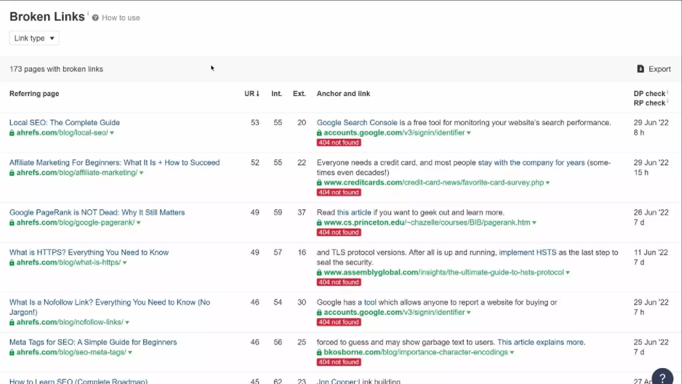Open the help chat bubble question mark
682x384 pixels.
[x=662, y=378]
